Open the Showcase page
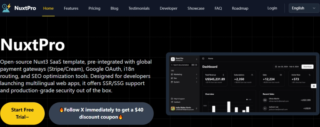 [196, 8]
